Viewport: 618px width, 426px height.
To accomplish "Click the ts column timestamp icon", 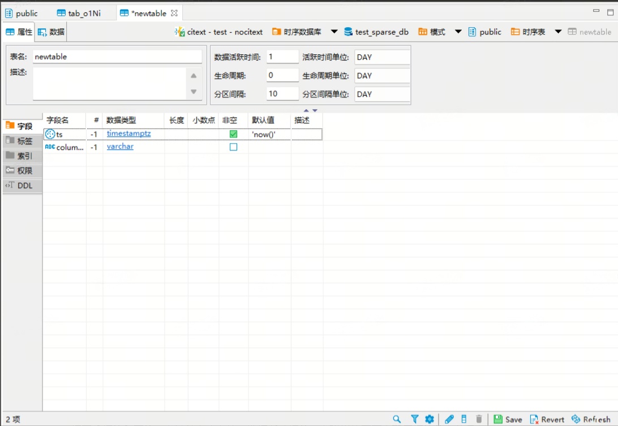I will [50, 134].
